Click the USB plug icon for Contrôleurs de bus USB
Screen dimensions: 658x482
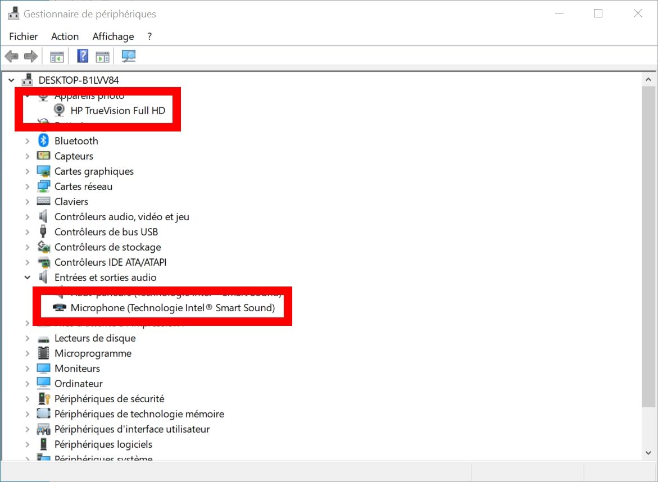pyautogui.click(x=43, y=231)
